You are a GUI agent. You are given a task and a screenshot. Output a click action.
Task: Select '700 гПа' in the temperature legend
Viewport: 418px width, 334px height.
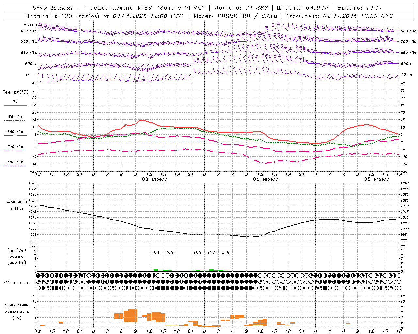[x=15, y=147]
